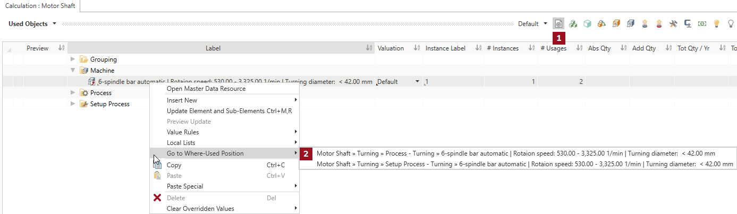Sort by the # Usages column header
This screenshot has height=214, width=737.
click(553, 48)
